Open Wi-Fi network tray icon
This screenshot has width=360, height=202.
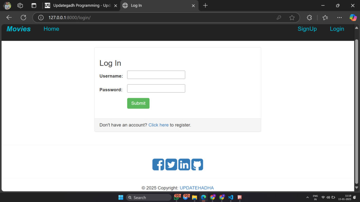[323, 197]
